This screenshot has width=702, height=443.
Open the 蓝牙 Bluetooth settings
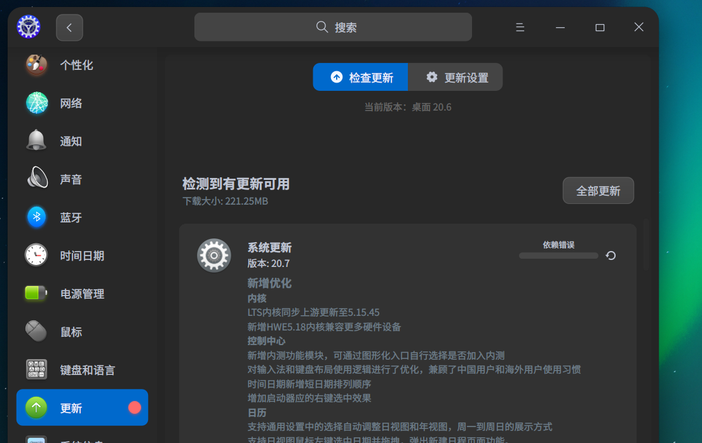36,217
